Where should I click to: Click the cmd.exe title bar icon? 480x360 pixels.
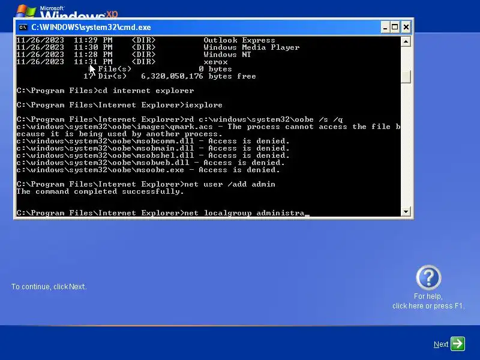click(x=23, y=27)
